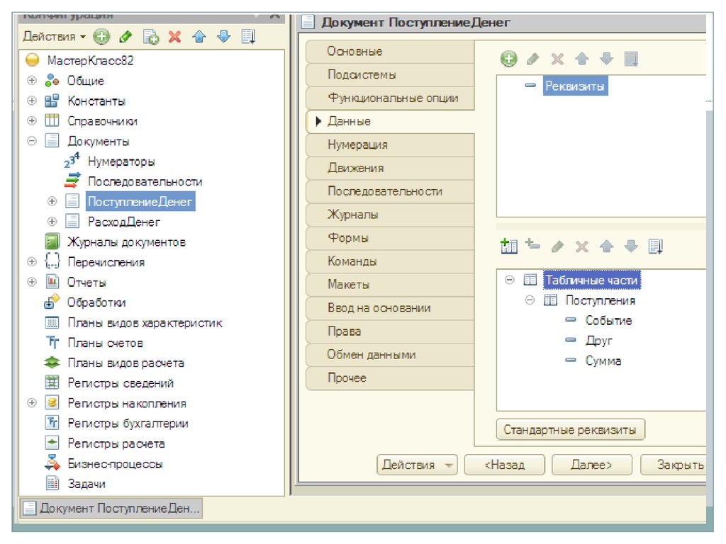
Task: Select Бизнес-процессы in the tree
Action: [x=115, y=463]
